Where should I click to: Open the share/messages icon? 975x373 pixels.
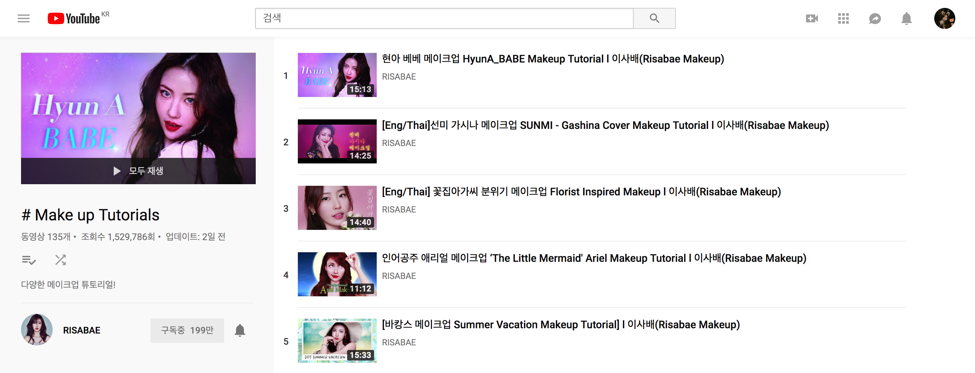click(x=875, y=18)
